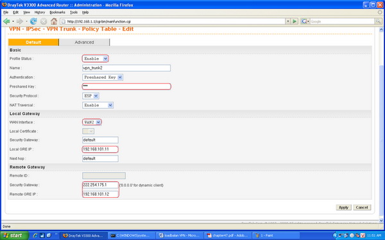Click the Windows Start button

pyautogui.click(x=14, y=236)
